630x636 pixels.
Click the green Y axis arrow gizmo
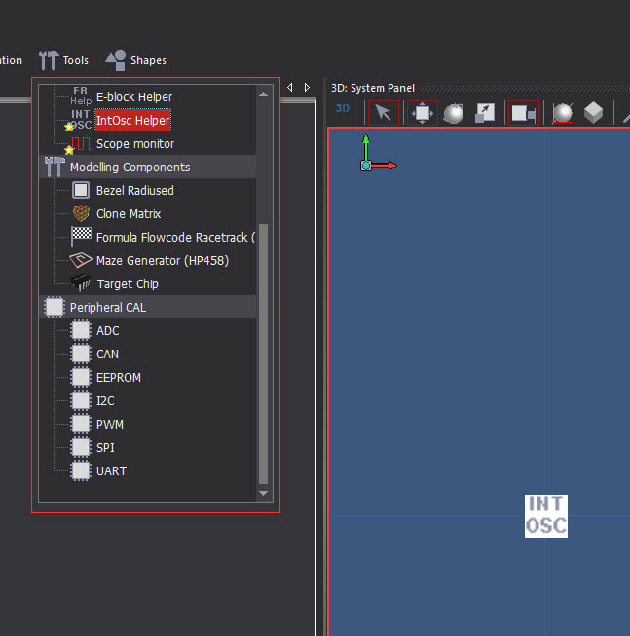coord(366,147)
